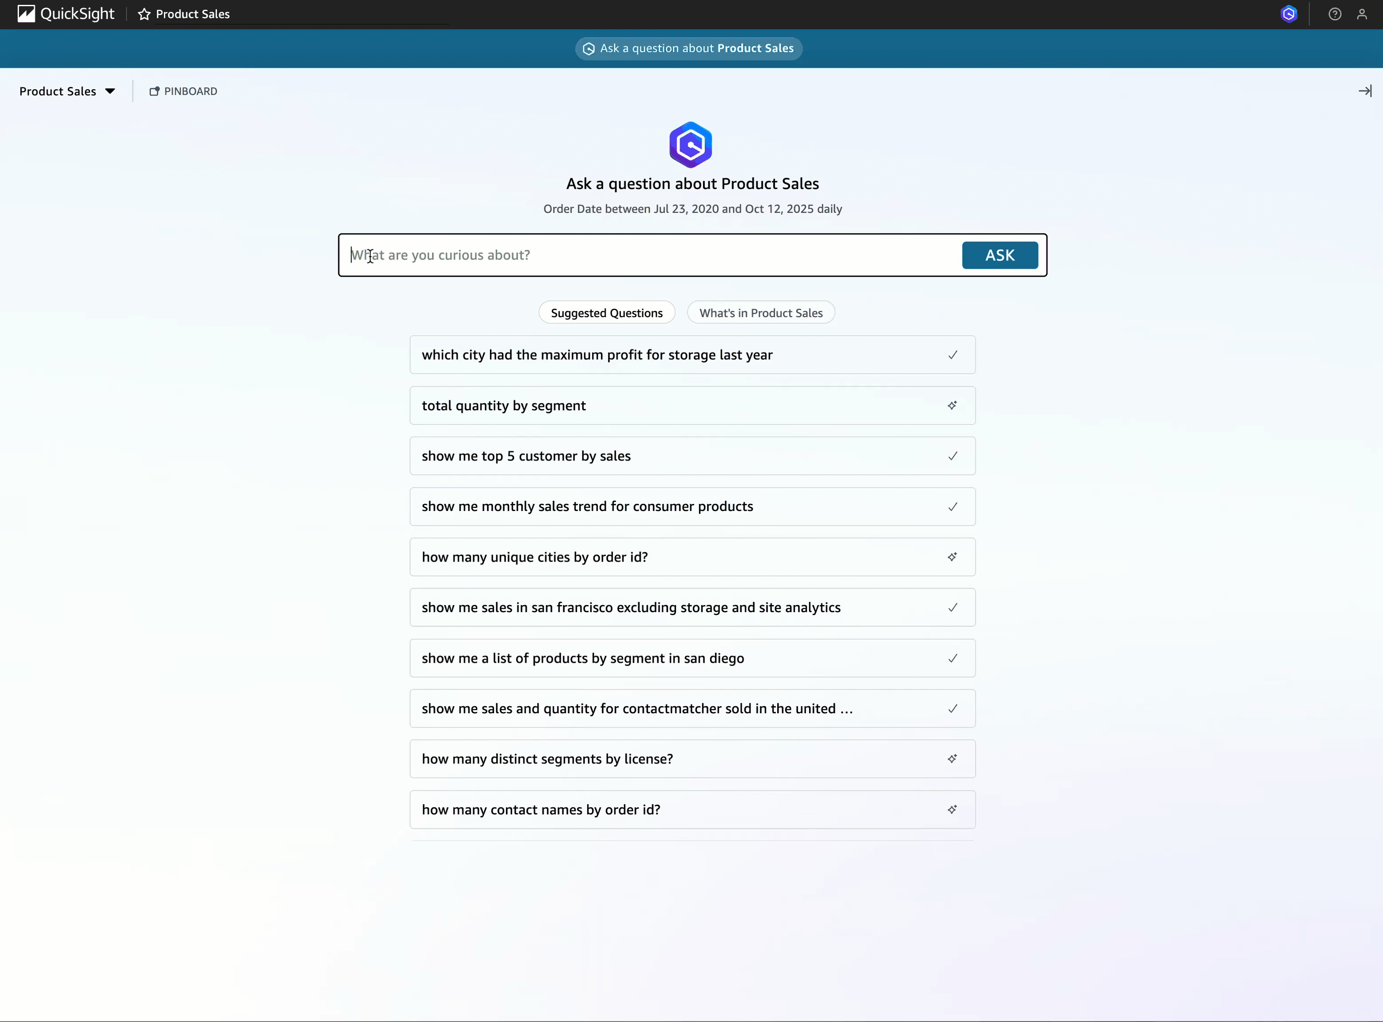Open the Ask a question about Product Sales bar

point(688,48)
